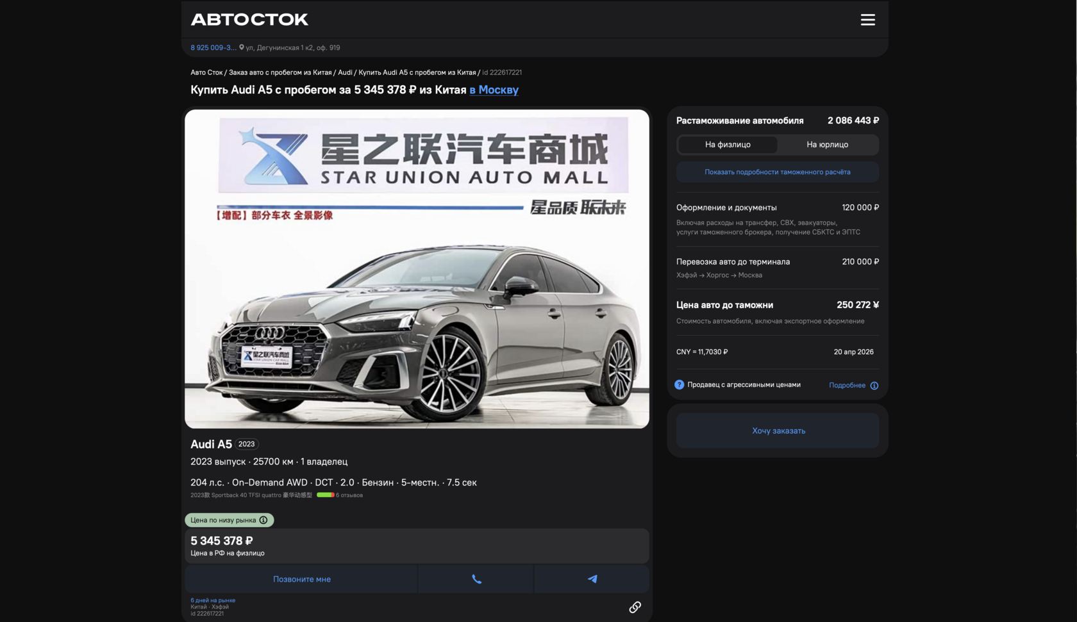Image resolution: width=1077 pixels, height=622 pixels.
Task: Click the question-mark icon near «Продавец с агрессивными ценами»
Action: click(679, 385)
